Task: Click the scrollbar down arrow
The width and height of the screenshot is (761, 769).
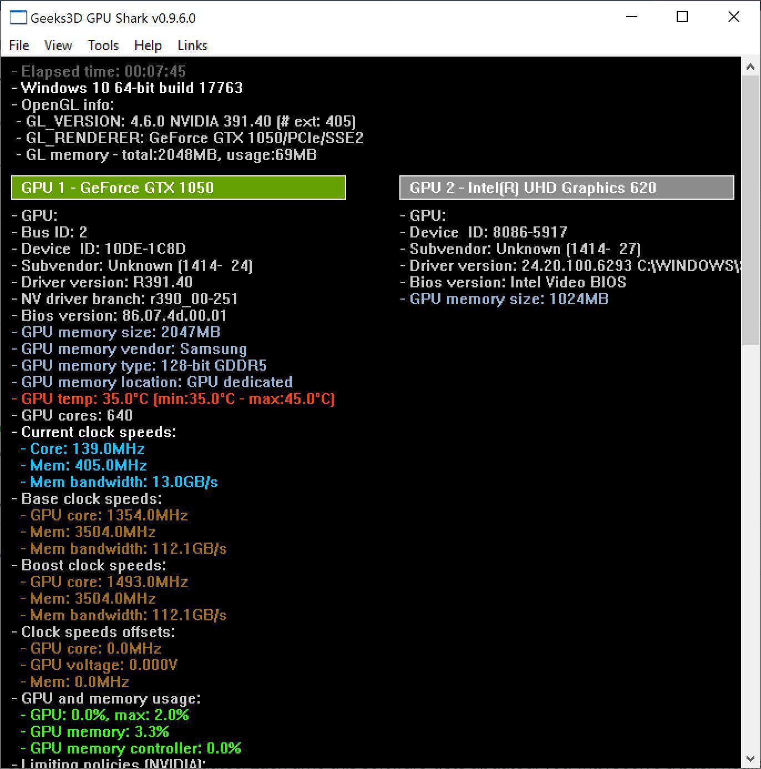Action: pyautogui.click(x=750, y=758)
